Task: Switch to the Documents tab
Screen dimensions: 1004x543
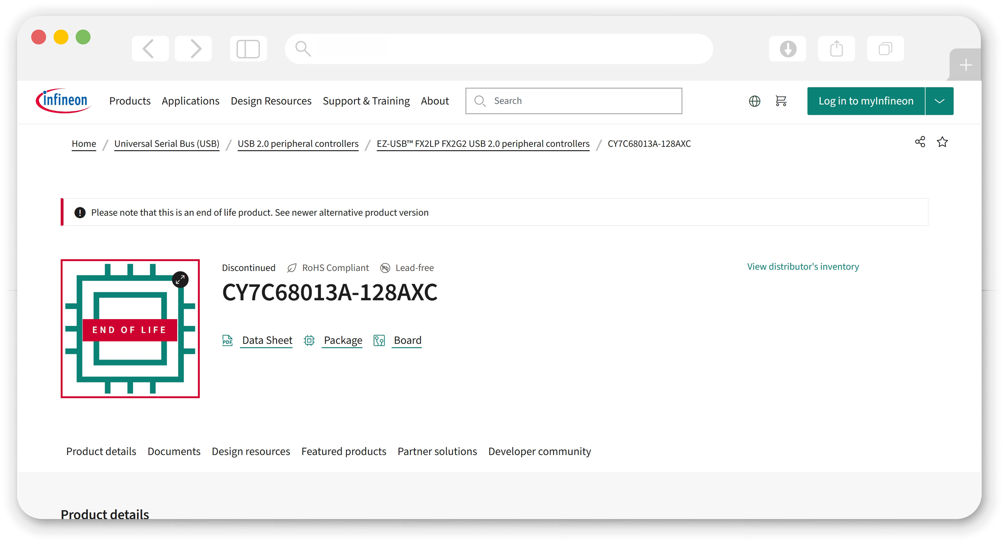Action: click(174, 451)
